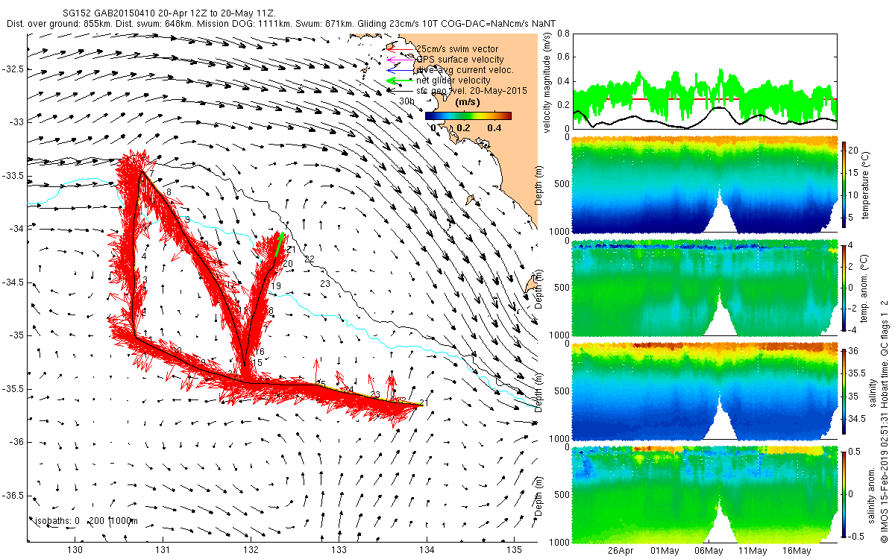Image resolution: width=895 pixels, height=559 pixels.
Task: Click longitude tick label '135'
Action: (x=515, y=550)
